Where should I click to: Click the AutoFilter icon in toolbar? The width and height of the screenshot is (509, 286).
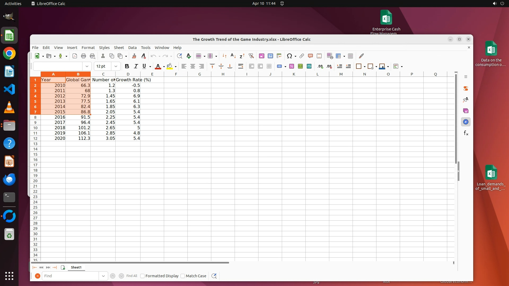(x=251, y=56)
